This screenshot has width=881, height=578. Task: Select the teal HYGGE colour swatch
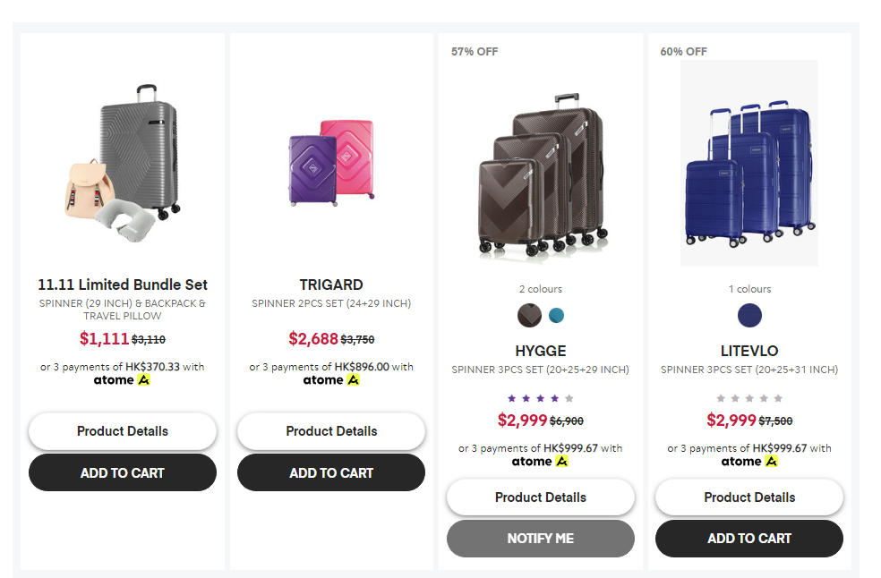tap(556, 315)
